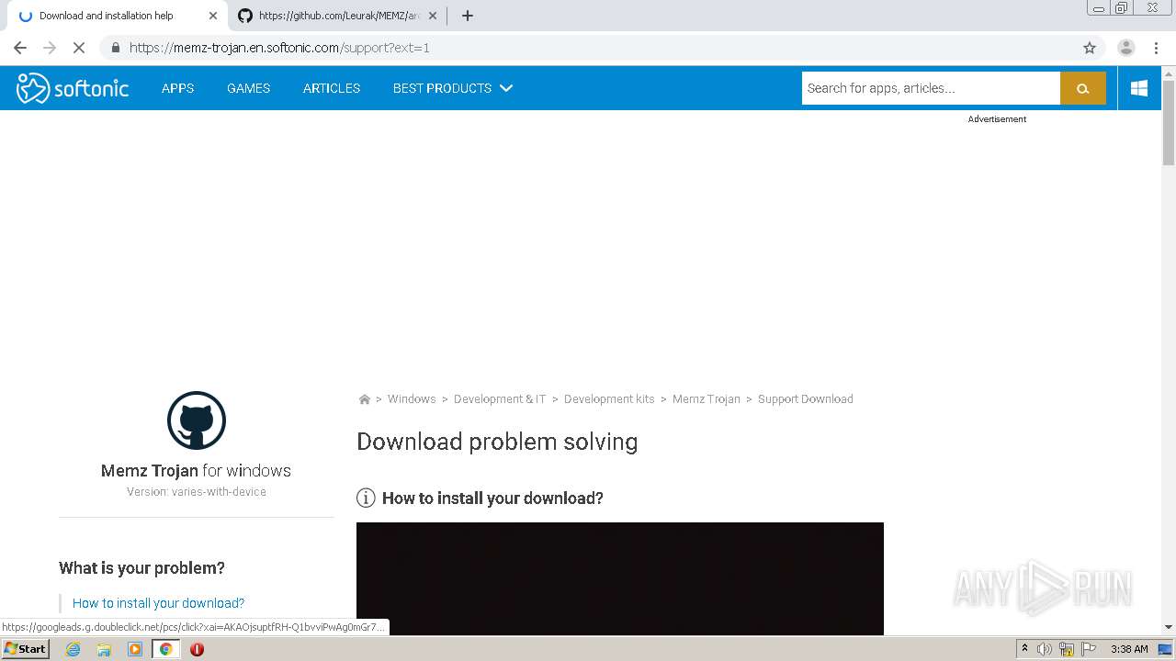Open the GAMES menu
Viewport: 1176px width, 661px height.
click(x=248, y=88)
